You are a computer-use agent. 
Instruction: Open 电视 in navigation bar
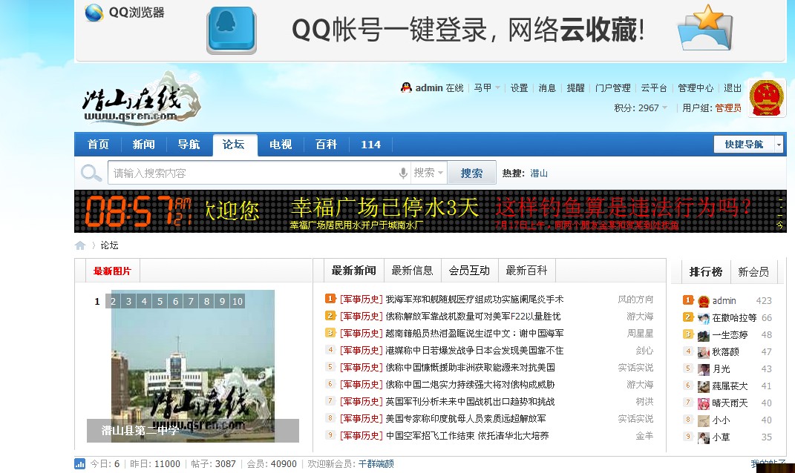pos(281,145)
